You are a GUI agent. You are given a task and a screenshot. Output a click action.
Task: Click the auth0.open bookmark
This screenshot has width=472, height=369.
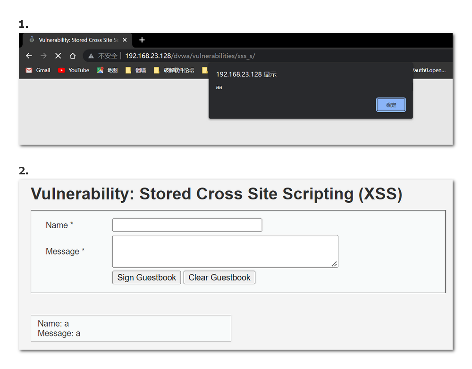[x=429, y=70]
